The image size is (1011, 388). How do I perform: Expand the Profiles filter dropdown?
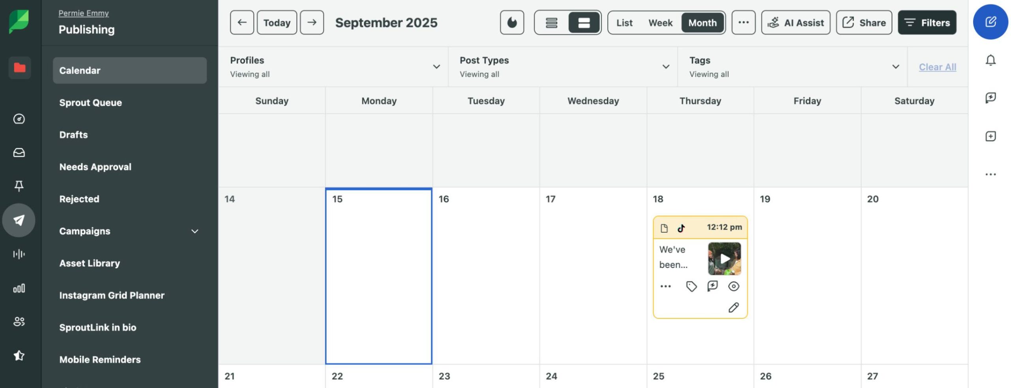point(436,66)
